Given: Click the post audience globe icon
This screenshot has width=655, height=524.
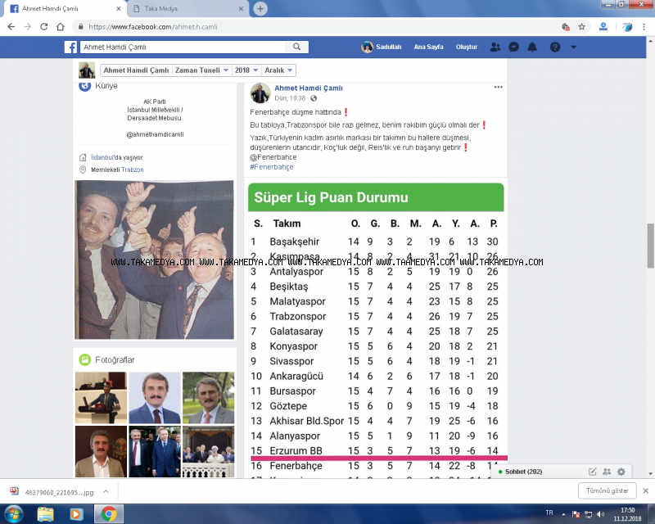Looking at the screenshot, I should click(x=314, y=98).
